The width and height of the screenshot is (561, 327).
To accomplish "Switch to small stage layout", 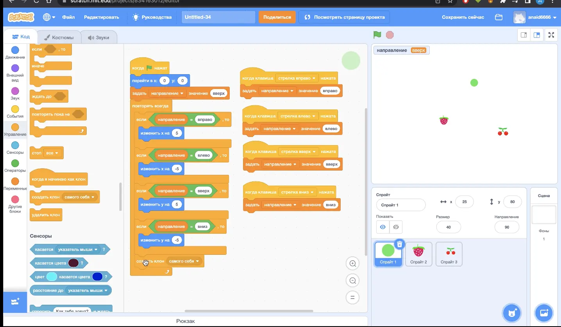I will tap(524, 35).
